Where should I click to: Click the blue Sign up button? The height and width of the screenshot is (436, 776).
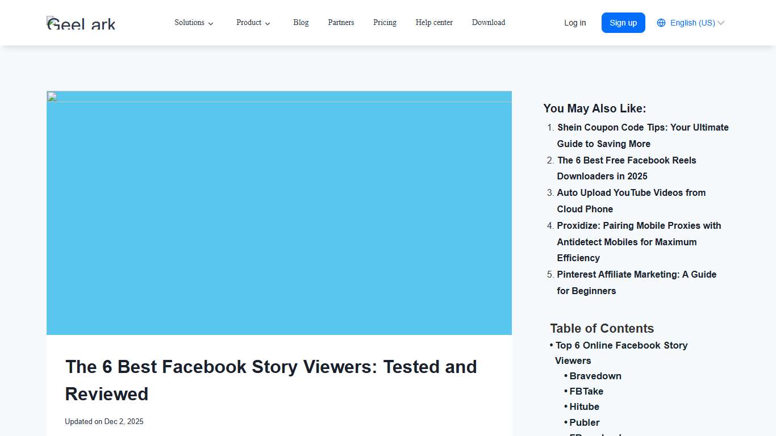point(623,23)
